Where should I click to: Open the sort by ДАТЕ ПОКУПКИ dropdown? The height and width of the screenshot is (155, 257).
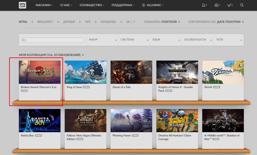click(x=216, y=22)
